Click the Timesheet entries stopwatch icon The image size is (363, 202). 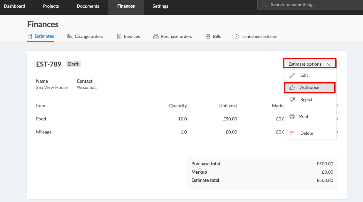coord(237,36)
